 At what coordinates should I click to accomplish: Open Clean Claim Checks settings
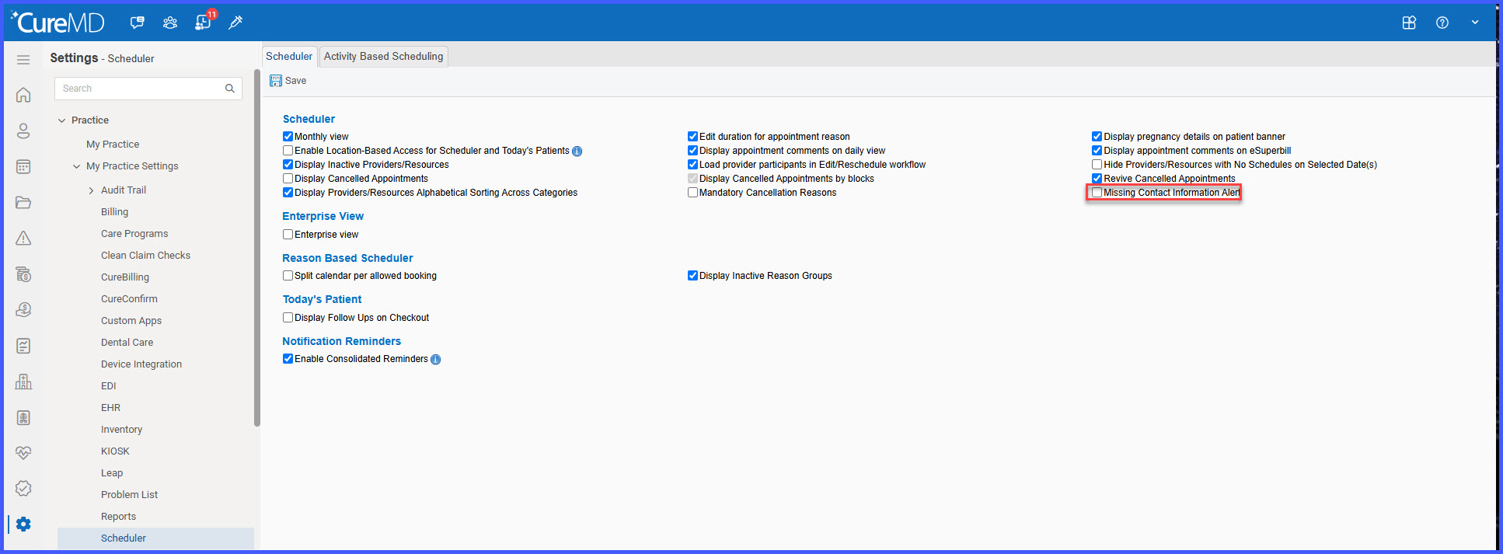[x=145, y=256]
